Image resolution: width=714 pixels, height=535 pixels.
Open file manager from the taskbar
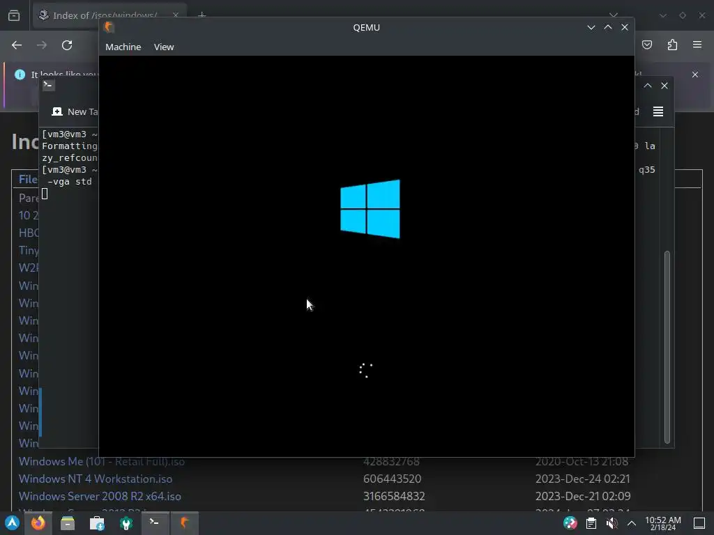(68, 523)
